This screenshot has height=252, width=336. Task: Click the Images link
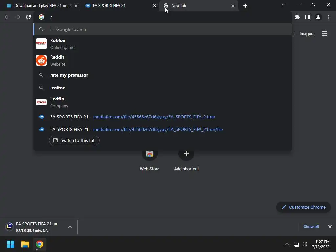pyautogui.click(x=306, y=34)
